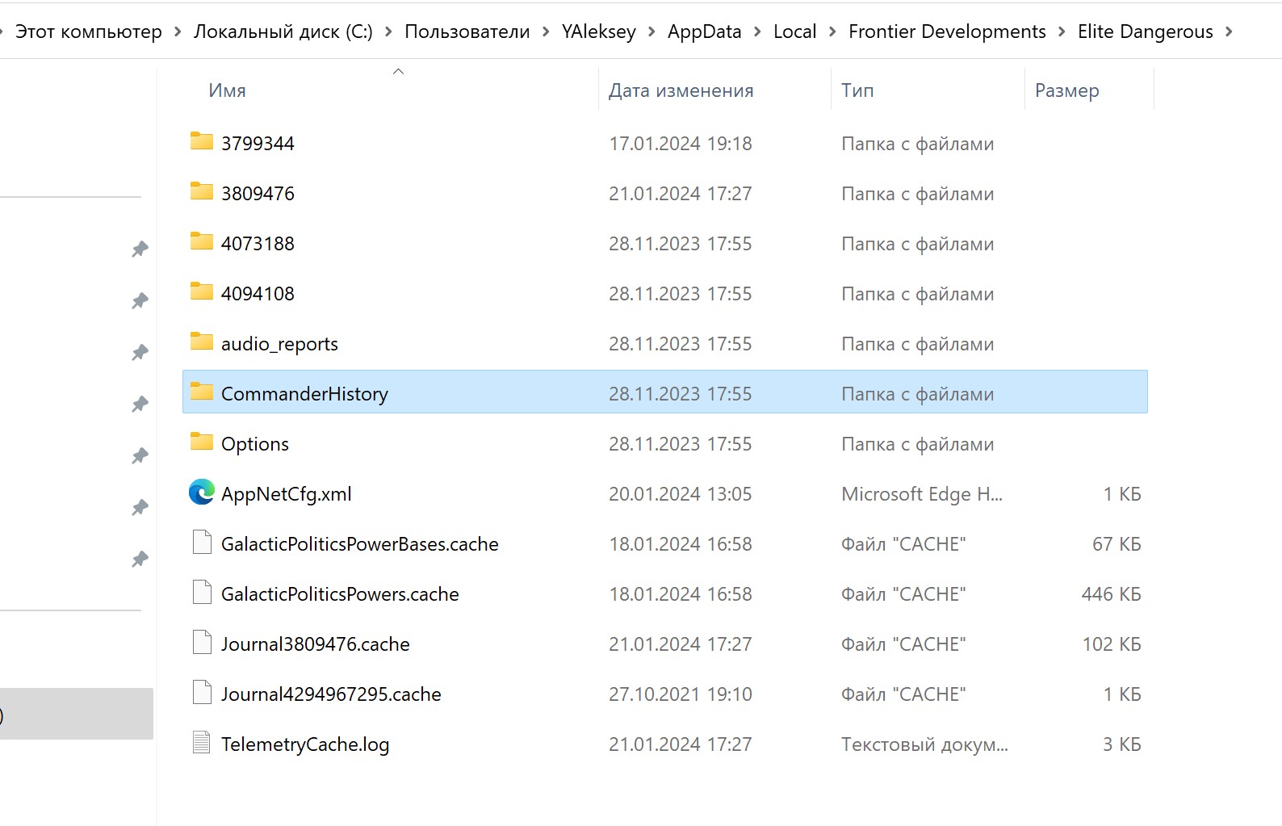Viewport: 1282px width, 826px height.
Task: Navigate to Local breadcrumb segment
Action: click(x=795, y=31)
